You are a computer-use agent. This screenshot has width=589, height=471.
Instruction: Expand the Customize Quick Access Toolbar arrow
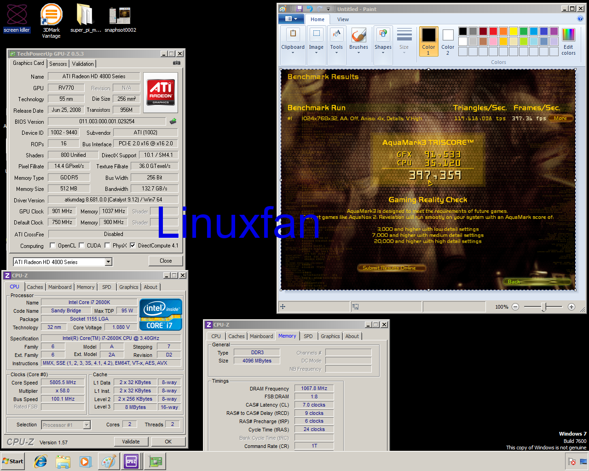coord(329,9)
